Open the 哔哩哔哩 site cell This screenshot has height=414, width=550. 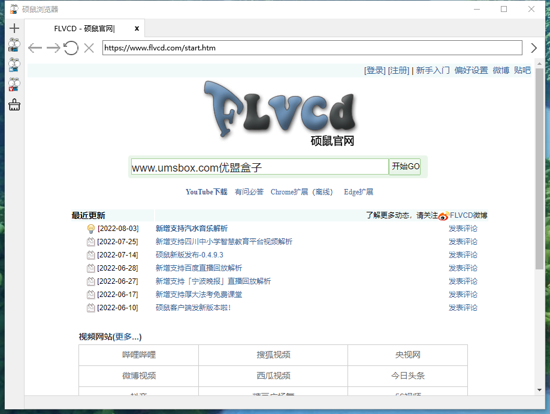click(x=139, y=355)
